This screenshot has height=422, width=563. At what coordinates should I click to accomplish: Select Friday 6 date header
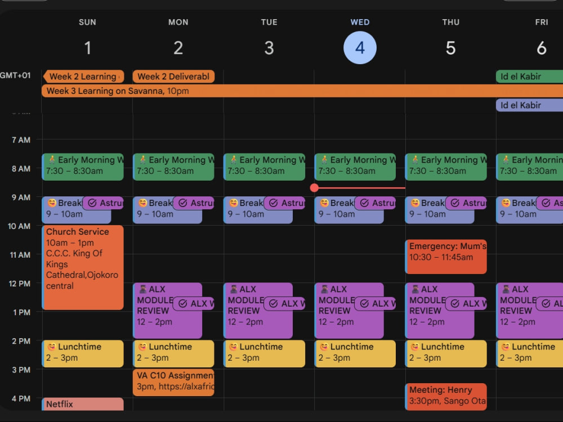click(542, 48)
